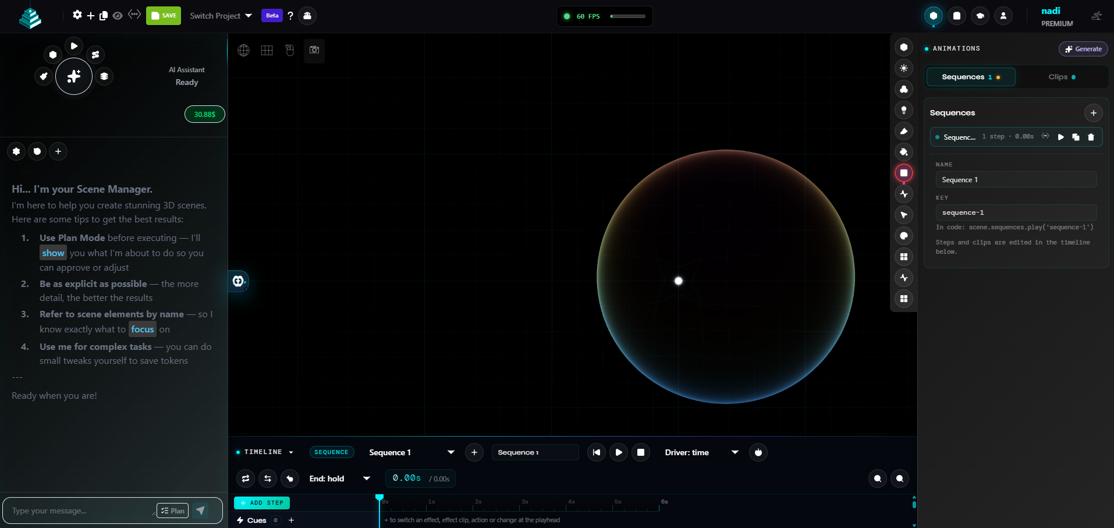Select the scene cube mode in the top bar
The width and height of the screenshot is (1114, 528).
[x=934, y=16]
